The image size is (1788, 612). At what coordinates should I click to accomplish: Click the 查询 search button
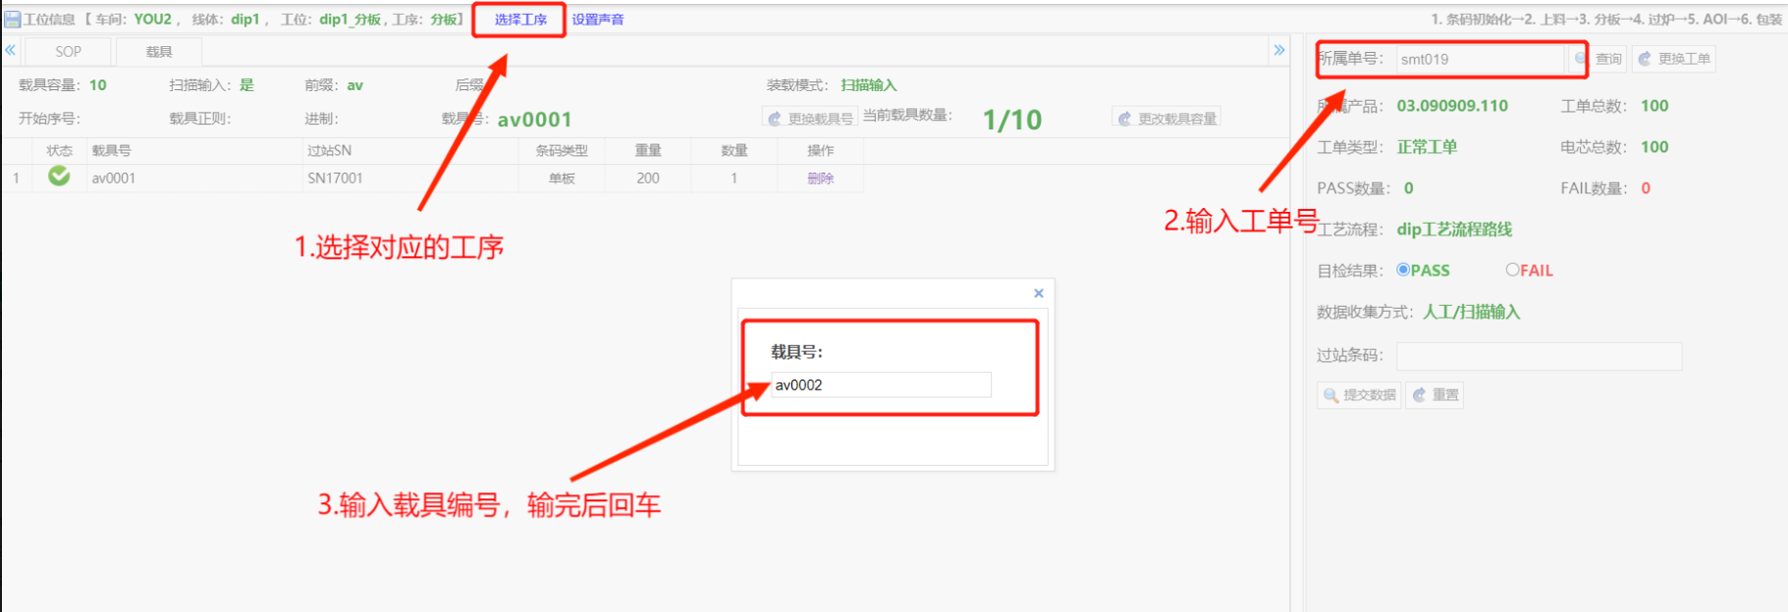click(1599, 59)
